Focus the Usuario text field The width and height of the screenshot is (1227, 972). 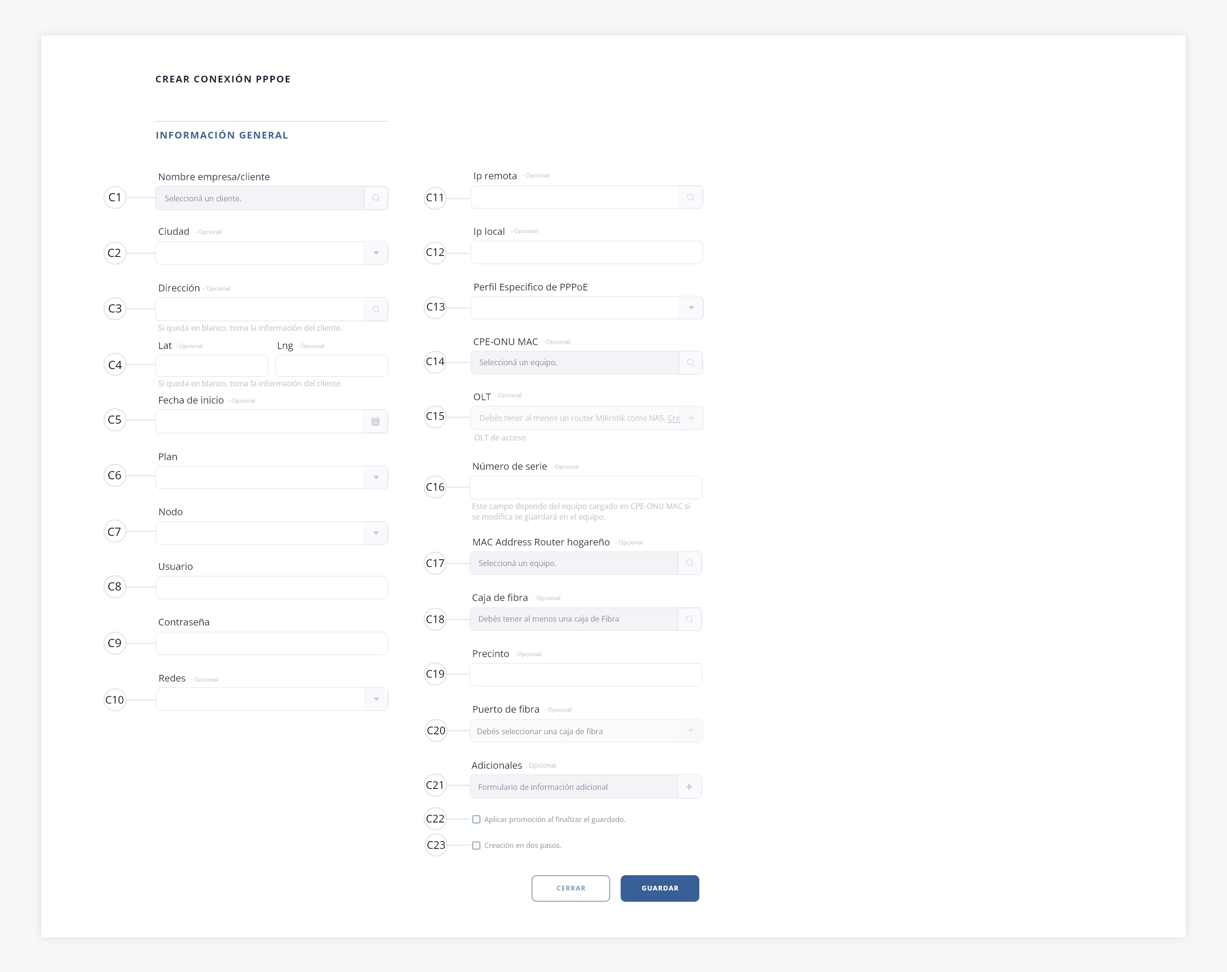tap(271, 588)
